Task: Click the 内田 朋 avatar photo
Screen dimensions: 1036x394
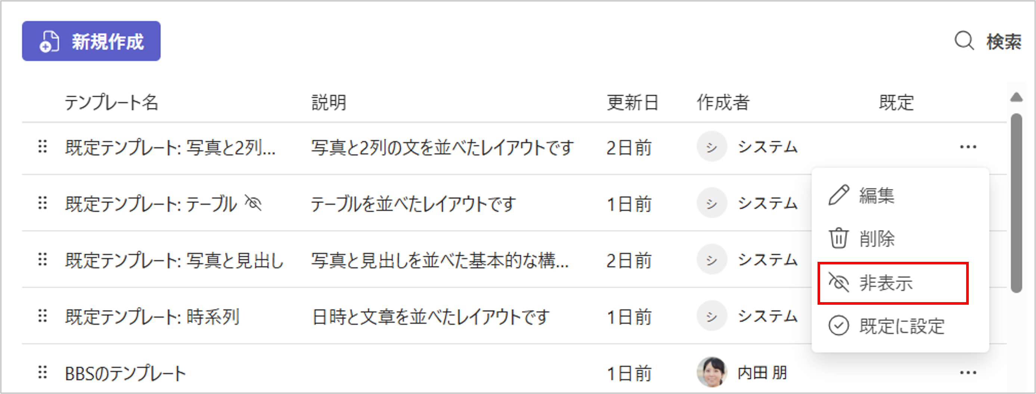Action: pyautogui.click(x=711, y=372)
